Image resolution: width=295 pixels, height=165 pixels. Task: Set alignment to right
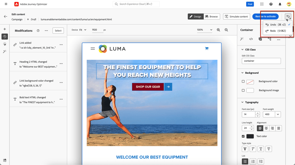(x=273, y=128)
